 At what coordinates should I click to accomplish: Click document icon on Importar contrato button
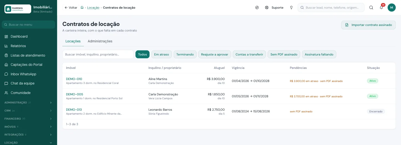tap(347, 25)
